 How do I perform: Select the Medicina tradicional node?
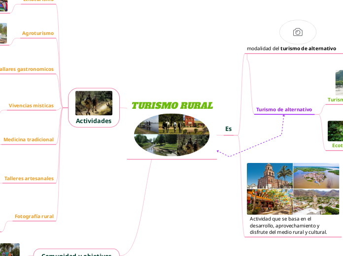(x=29, y=140)
